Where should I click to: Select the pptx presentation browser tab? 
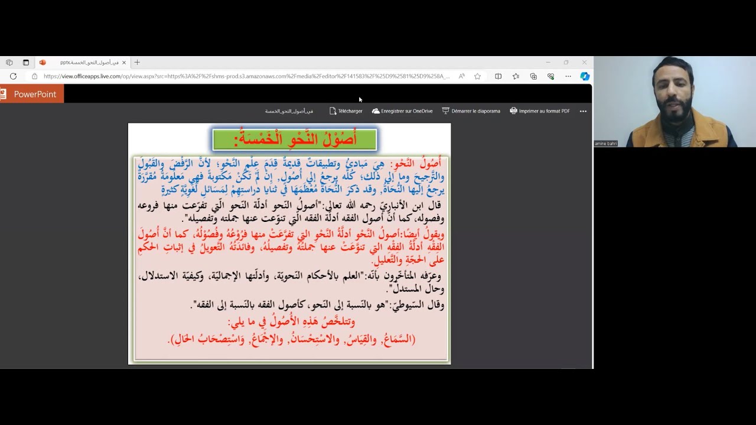coord(83,63)
